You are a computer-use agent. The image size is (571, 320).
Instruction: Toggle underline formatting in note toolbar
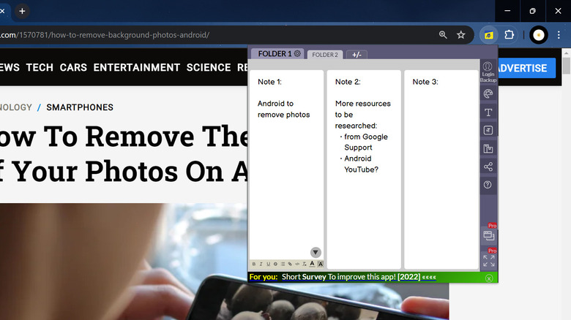(x=268, y=264)
